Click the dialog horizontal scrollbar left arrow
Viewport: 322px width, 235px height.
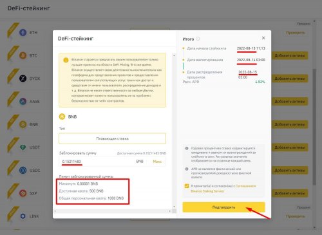(x=55, y=211)
